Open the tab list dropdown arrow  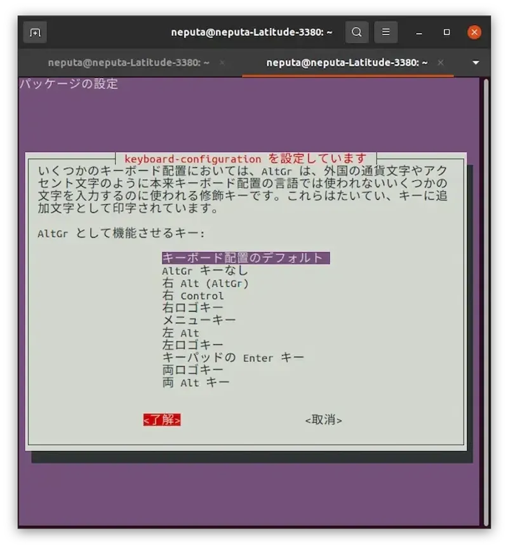475,63
